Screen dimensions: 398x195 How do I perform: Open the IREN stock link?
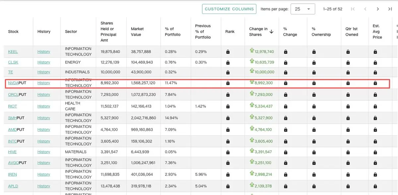pos(12,175)
